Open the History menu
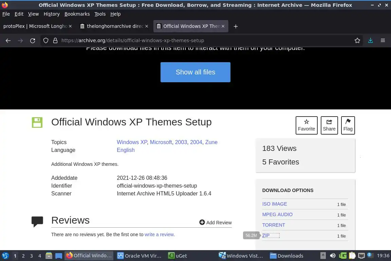This screenshot has width=391, height=261. tap(52, 14)
